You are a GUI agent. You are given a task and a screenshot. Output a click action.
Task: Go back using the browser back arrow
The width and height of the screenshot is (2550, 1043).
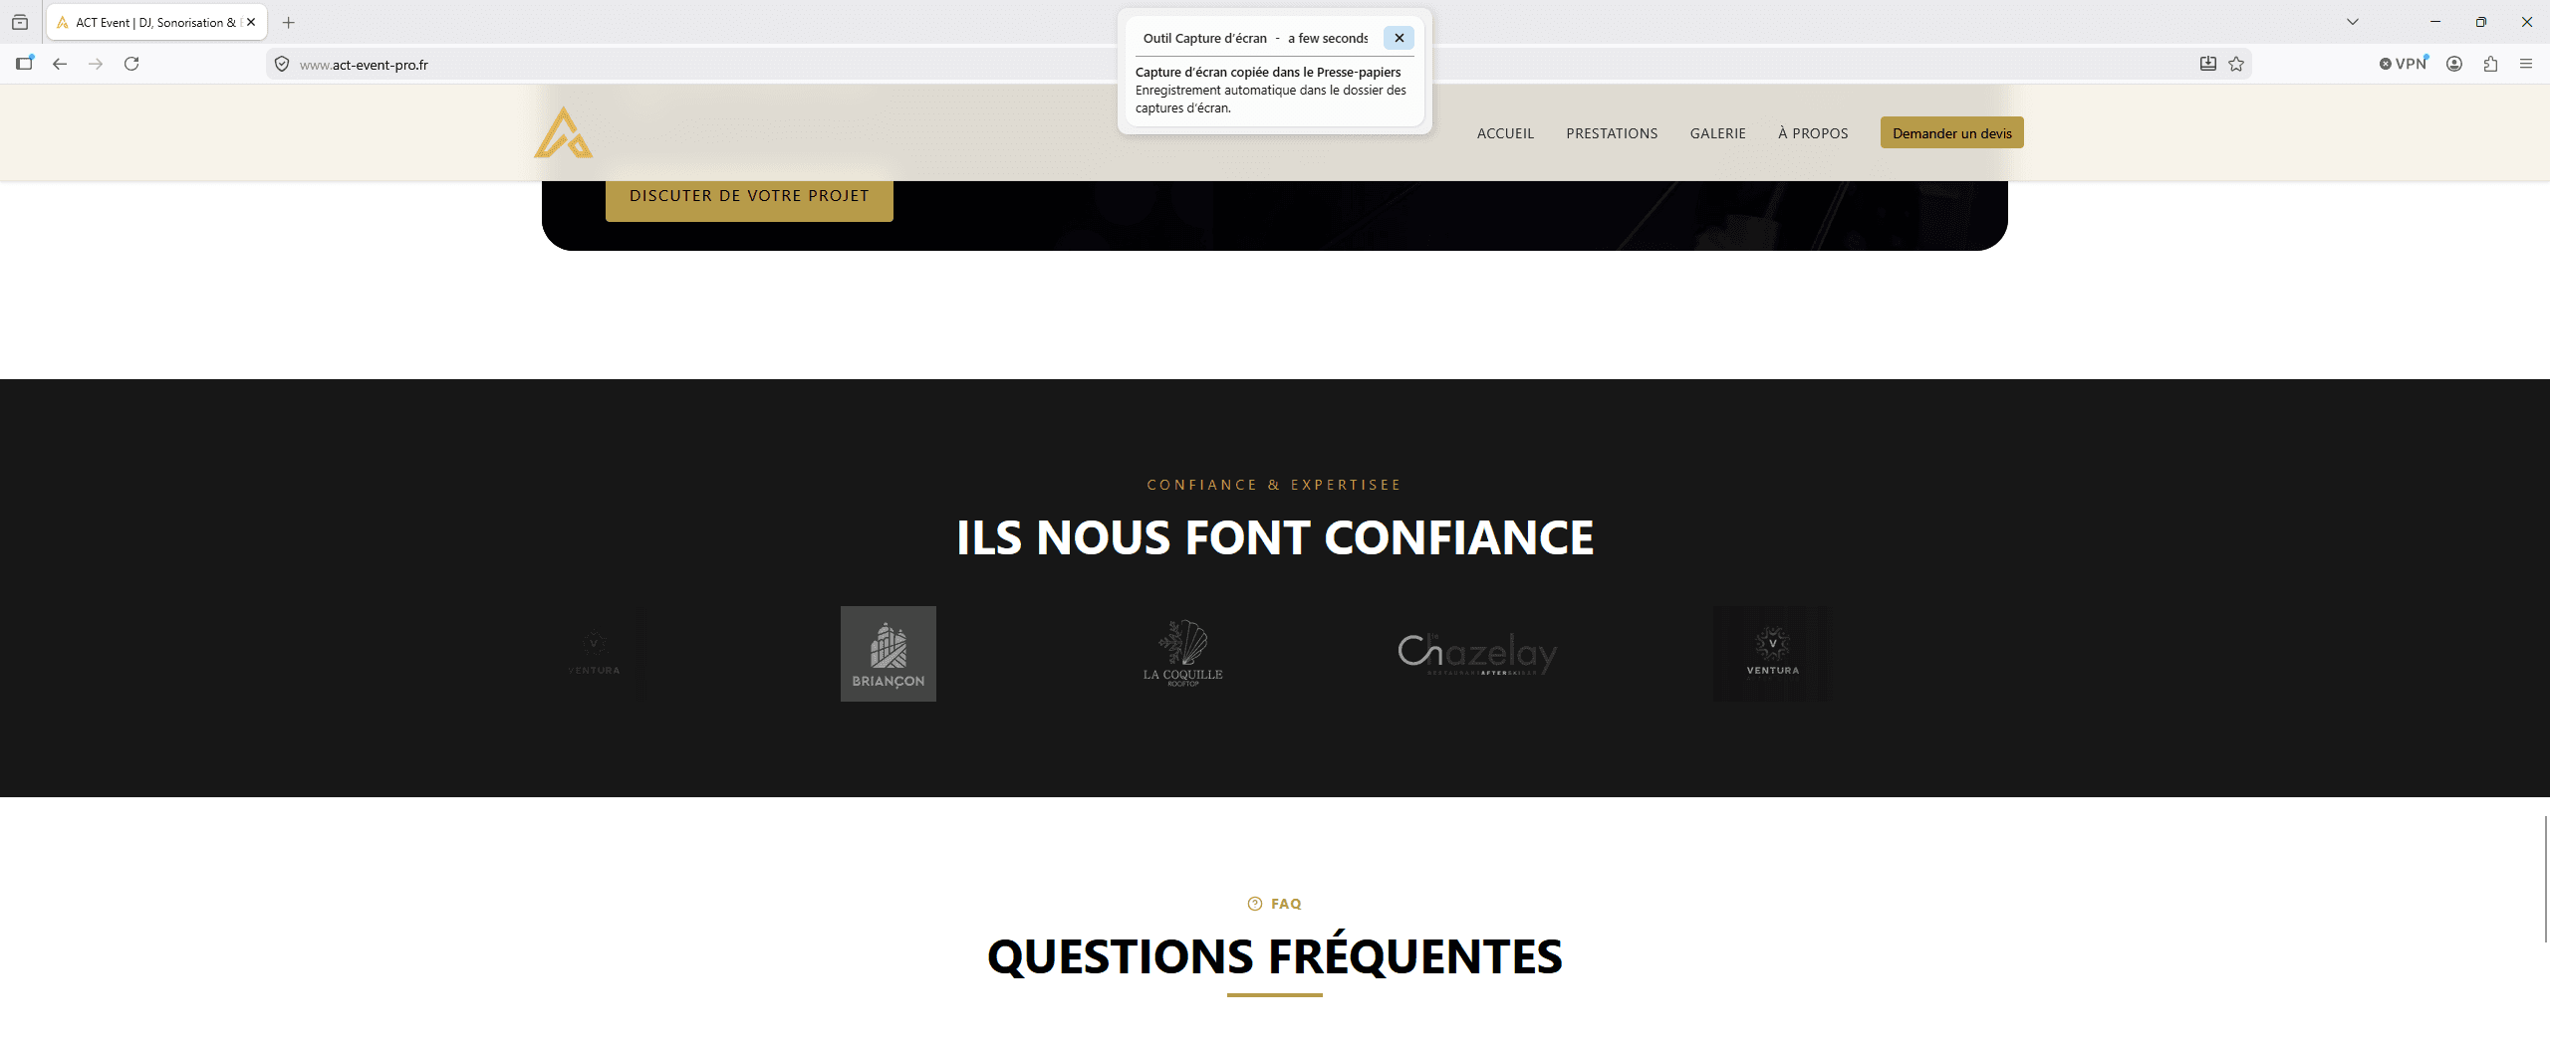pos(60,64)
